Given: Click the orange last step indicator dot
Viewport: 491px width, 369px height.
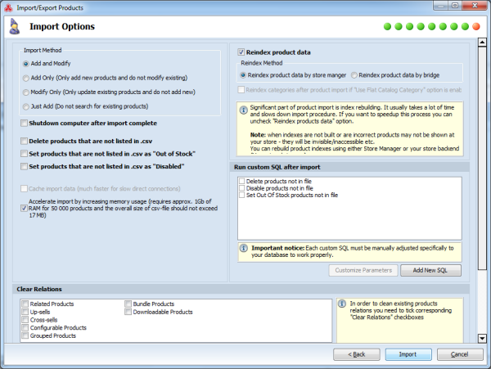Looking at the screenshot, I should [x=475, y=26].
